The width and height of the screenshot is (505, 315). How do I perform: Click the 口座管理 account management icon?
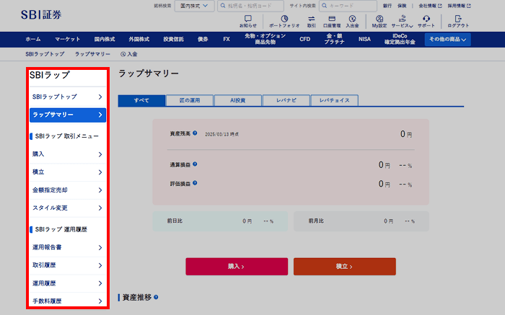pos(332,21)
